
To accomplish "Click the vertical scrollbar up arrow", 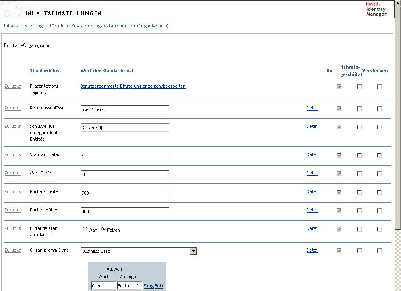I will click(398, 4).
